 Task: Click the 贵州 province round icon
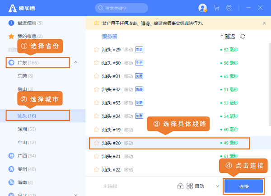(11, 169)
